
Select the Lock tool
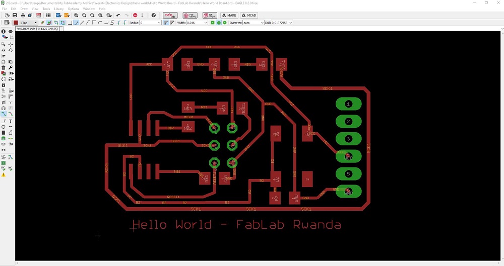point(4,84)
